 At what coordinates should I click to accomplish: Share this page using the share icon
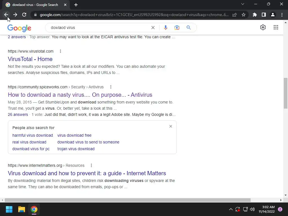click(x=235, y=15)
